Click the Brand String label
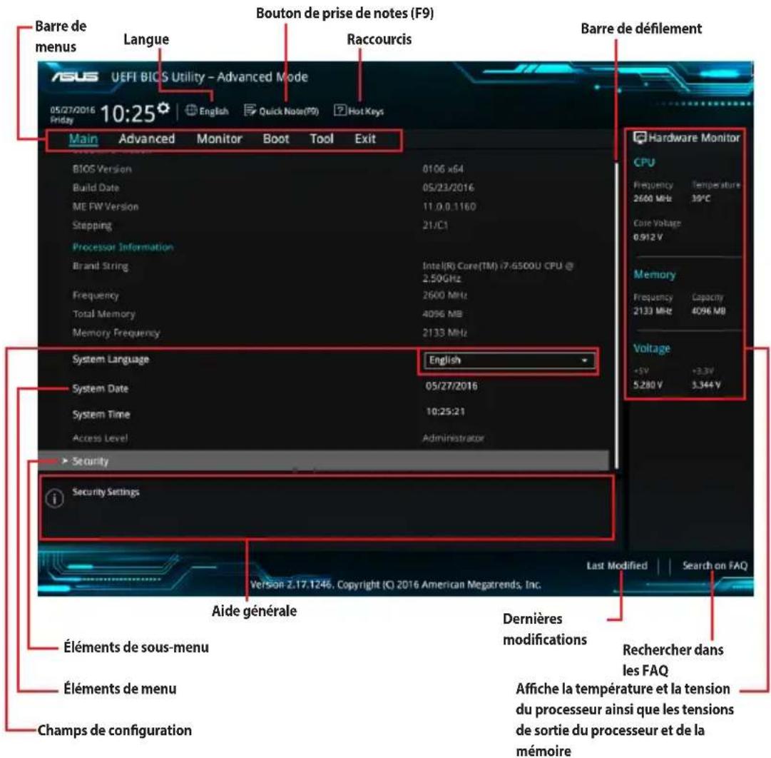The image size is (771, 758). point(101,266)
